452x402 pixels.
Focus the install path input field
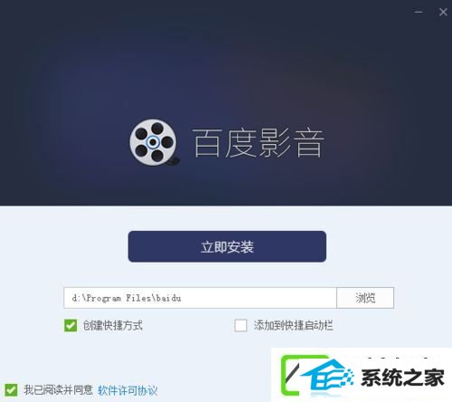point(200,298)
